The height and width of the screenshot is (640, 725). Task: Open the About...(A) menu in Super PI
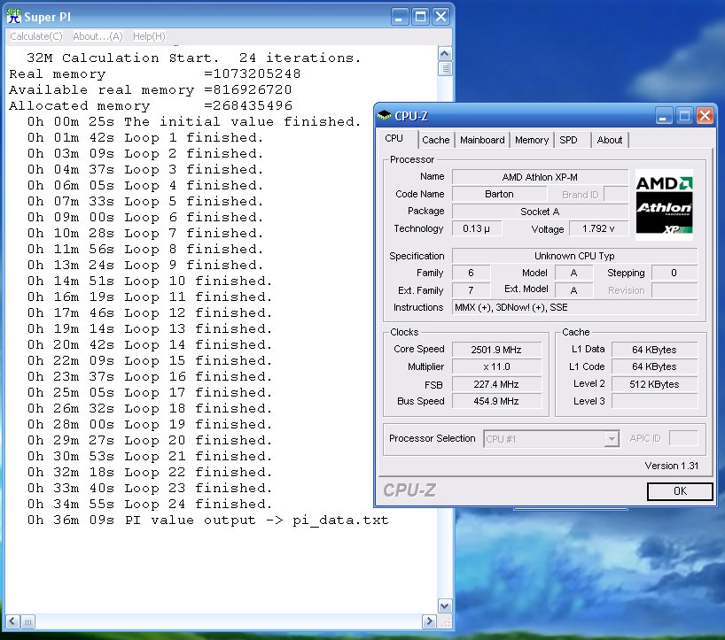[x=97, y=36]
